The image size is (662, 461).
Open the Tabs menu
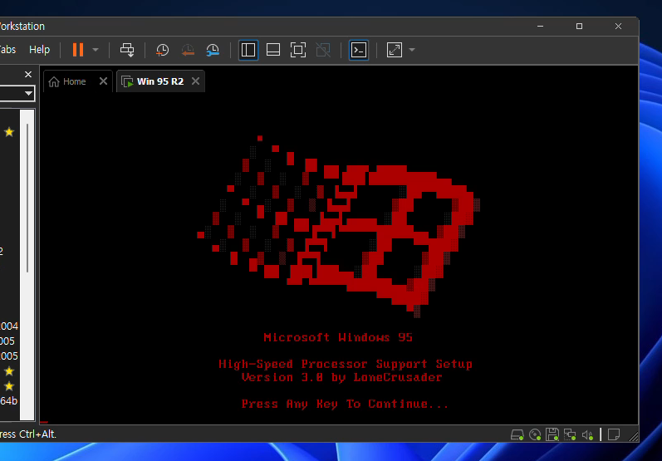click(x=7, y=50)
